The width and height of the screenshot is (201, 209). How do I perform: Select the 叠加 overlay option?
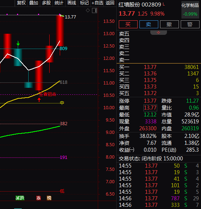click(x=34, y=3)
